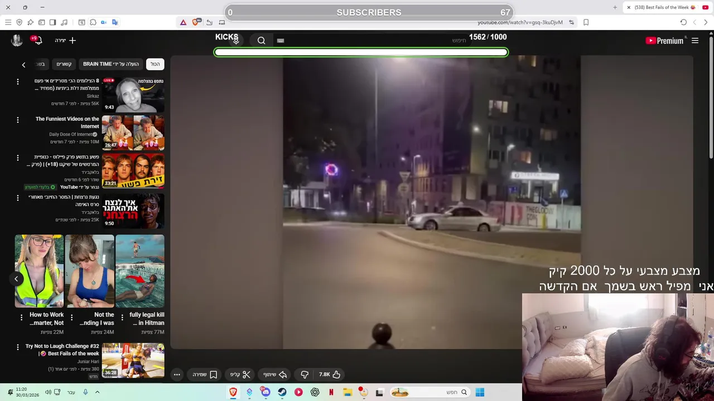Image resolution: width=714 pixels, height=401 pixels.
Task: Dislike the video with thumbs down
Action: [x=305, y=374]
